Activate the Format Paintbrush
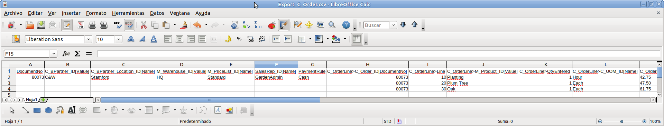The image size is (664, 126). click(x=184, y=25)
